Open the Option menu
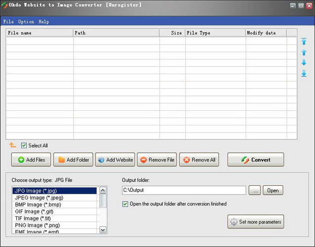 [26, 21]
